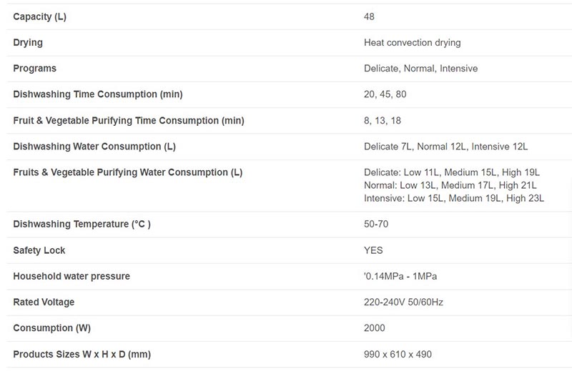Click the 990 x 610 x 490 dimensions
Screen dimensions: 572x374
click(x=398, y=354)
